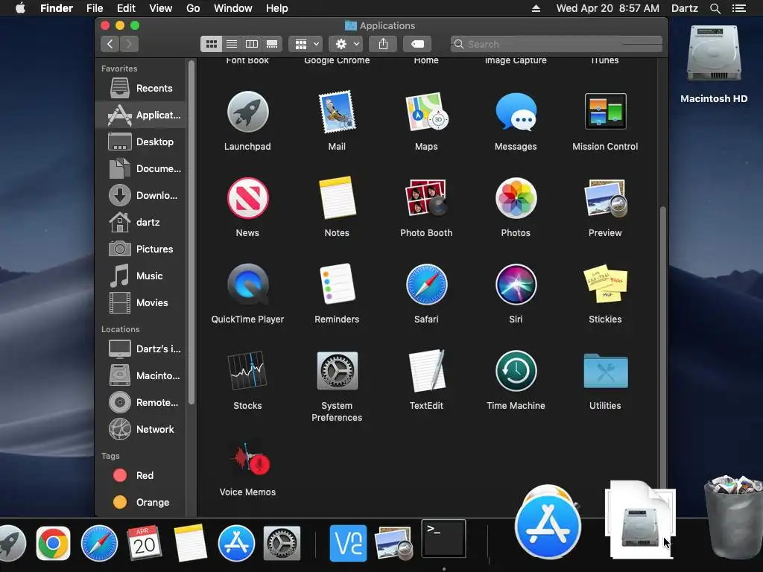Go back with the back arrow
The height and width of the screenshot is (572, 763).
(x=110, y=44)
